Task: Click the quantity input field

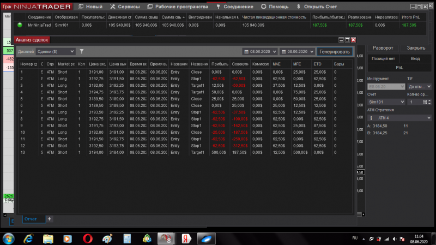Action: pyautogui.click(x=415, y=102)
